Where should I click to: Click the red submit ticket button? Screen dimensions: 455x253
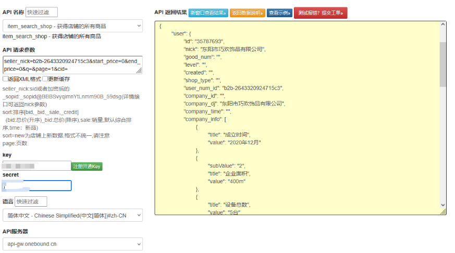tap(321, 12)
